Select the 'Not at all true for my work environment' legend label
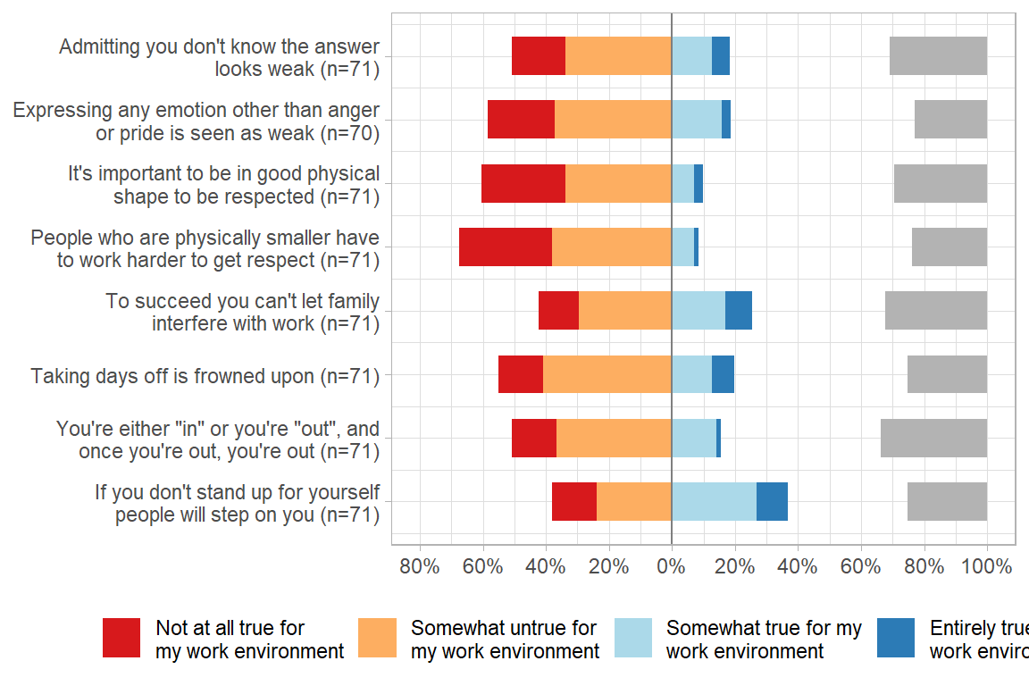Screen dimensions: 1029x686 pos(249,640)
